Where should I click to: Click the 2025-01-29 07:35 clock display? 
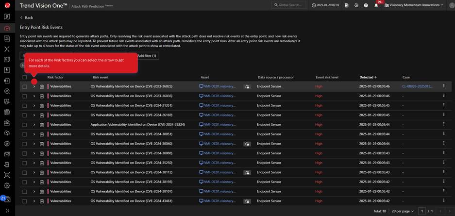[x=325, y=5]
